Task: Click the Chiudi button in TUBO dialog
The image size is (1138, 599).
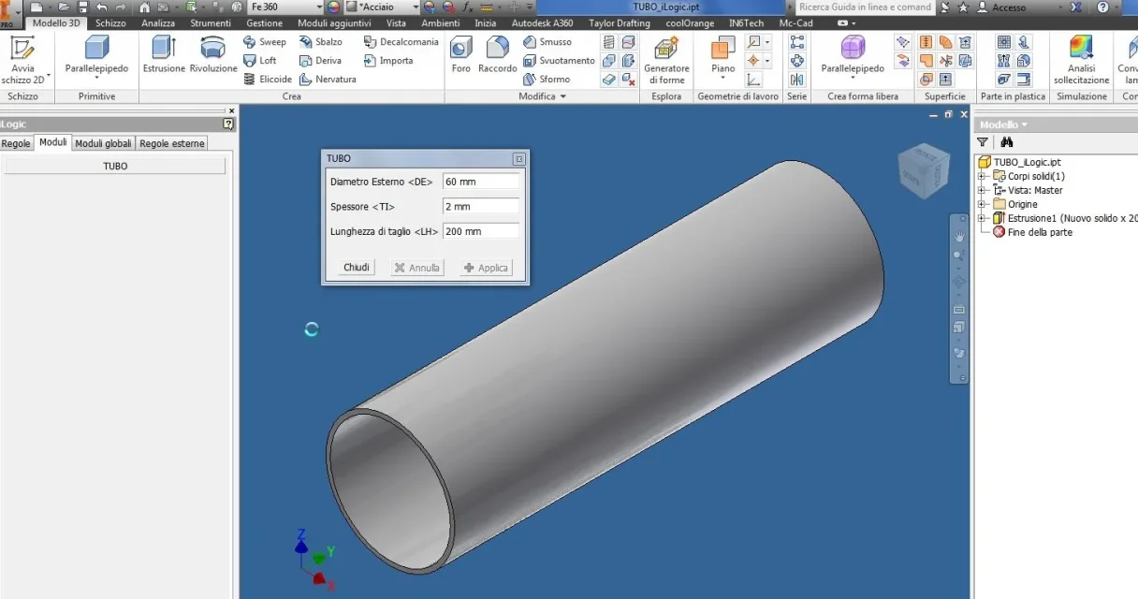Action: click(x=357, y=268)
